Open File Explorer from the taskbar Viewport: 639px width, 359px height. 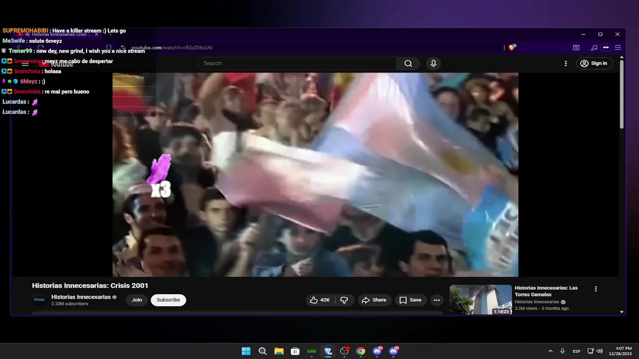(279, 351)
